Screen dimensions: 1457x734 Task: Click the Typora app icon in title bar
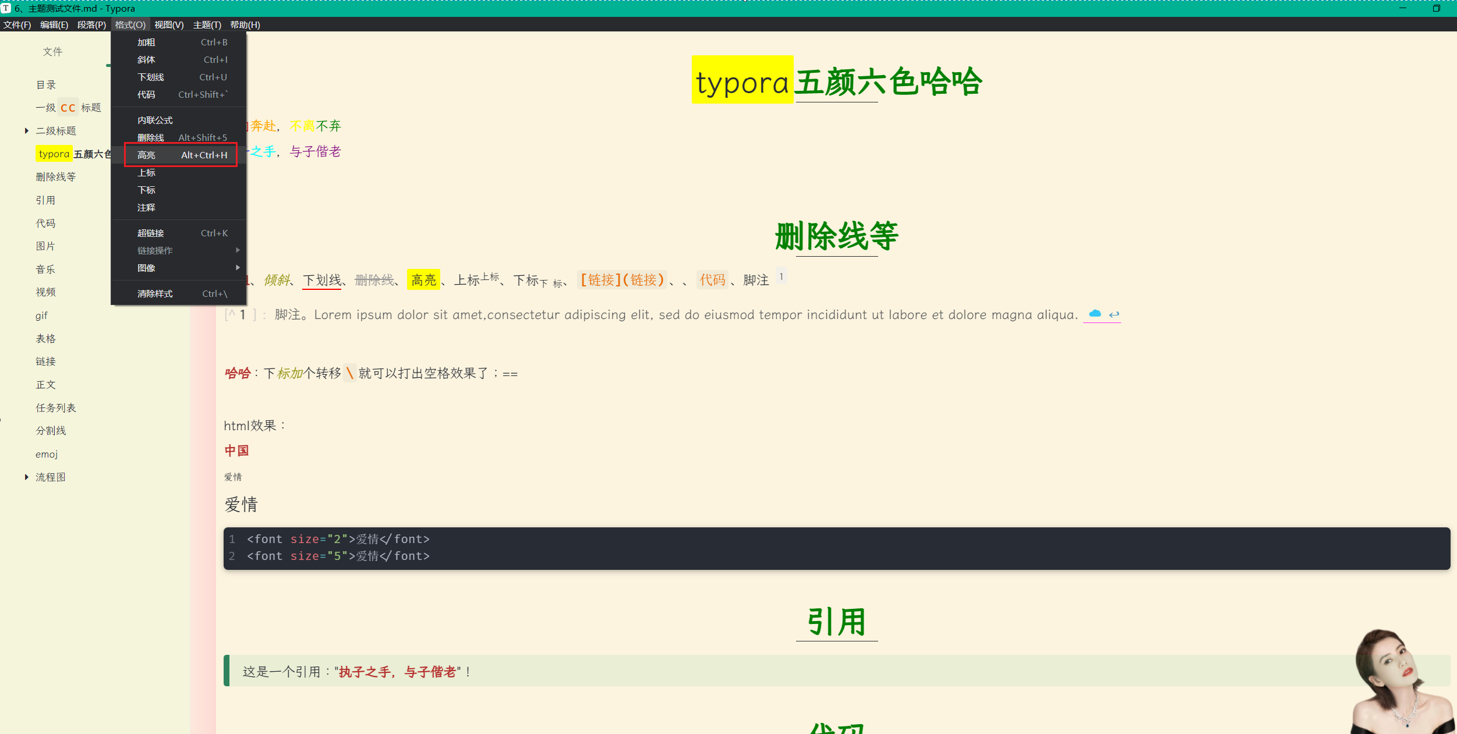coord(6,8)
